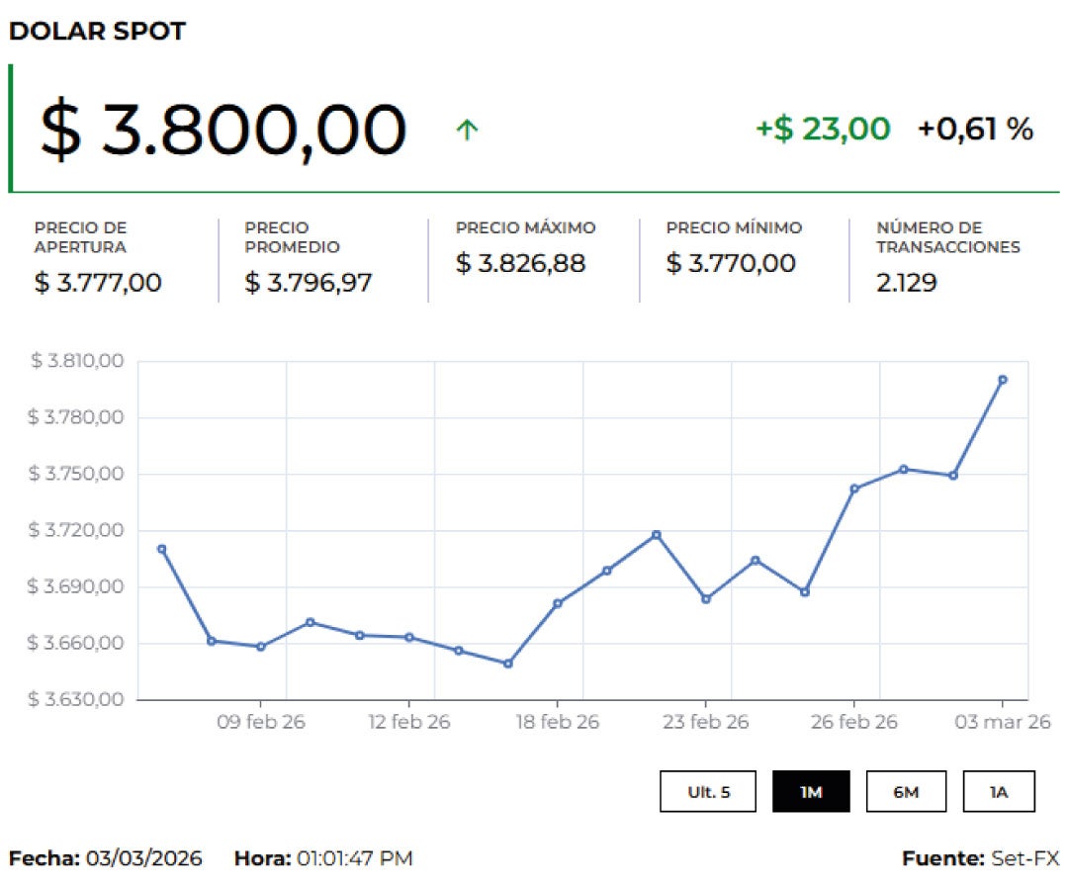Click the +$ 23,00 price change

(823, 129)
